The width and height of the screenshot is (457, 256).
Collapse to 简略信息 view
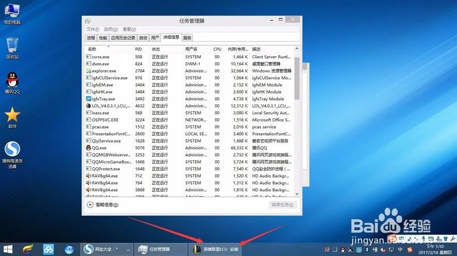(102, 205)
